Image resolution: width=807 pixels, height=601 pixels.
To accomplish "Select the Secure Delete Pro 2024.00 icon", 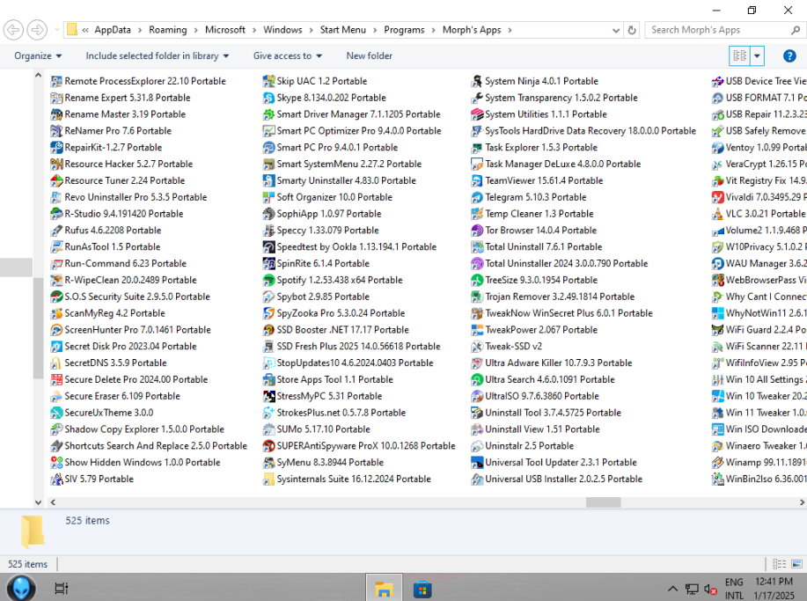I will click(x=56, y=380).
